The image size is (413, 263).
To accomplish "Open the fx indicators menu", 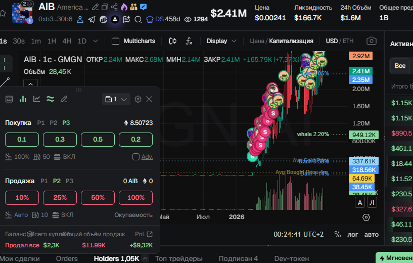I will [x=189, y=41].
